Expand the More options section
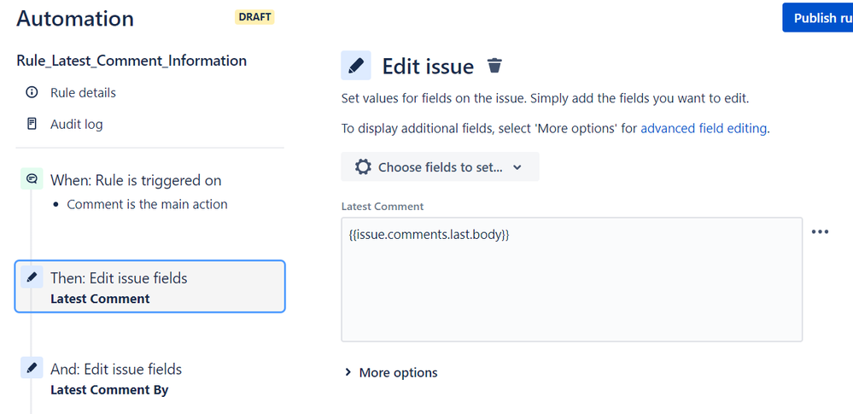 coord(391,373)
